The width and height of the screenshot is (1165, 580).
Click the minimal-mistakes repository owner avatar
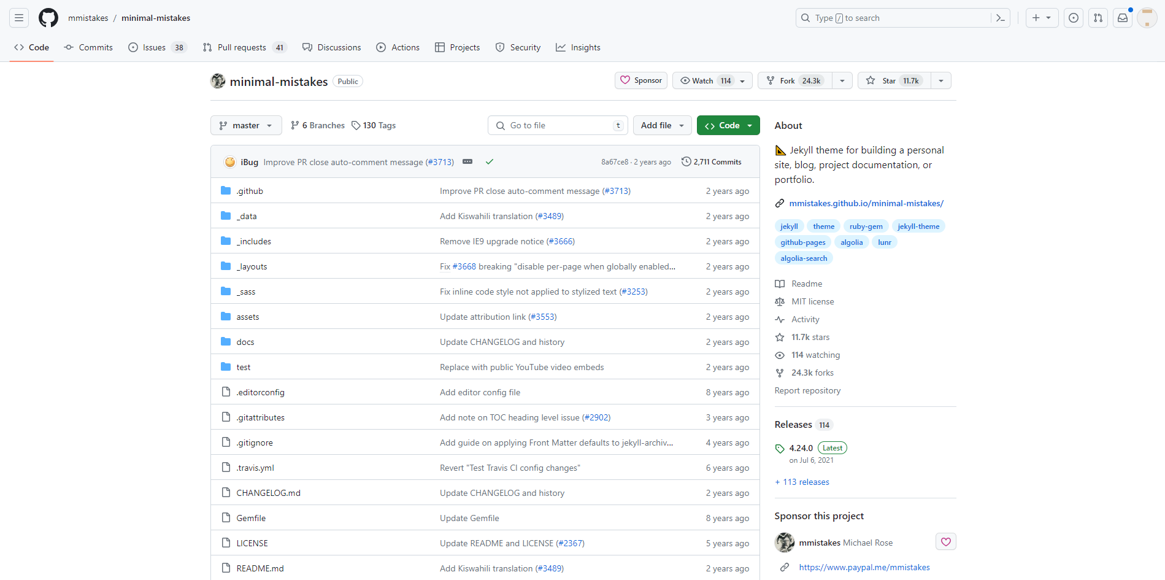tap(218, 81)
